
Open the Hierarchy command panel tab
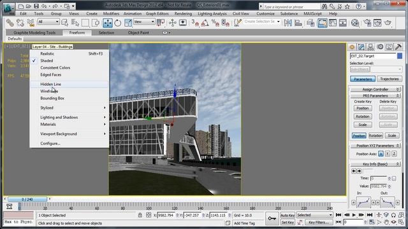pos(370,47)
